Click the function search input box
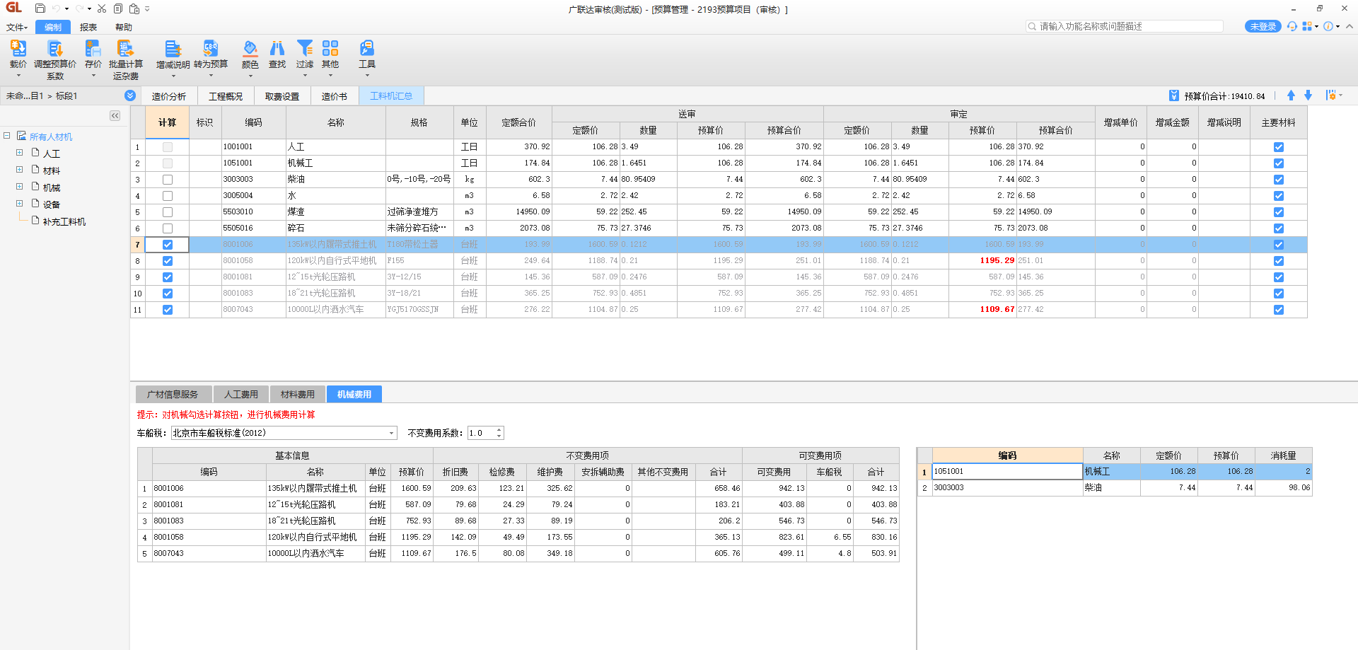This screenshot has height=650, width=1358. click(1125, 26)
